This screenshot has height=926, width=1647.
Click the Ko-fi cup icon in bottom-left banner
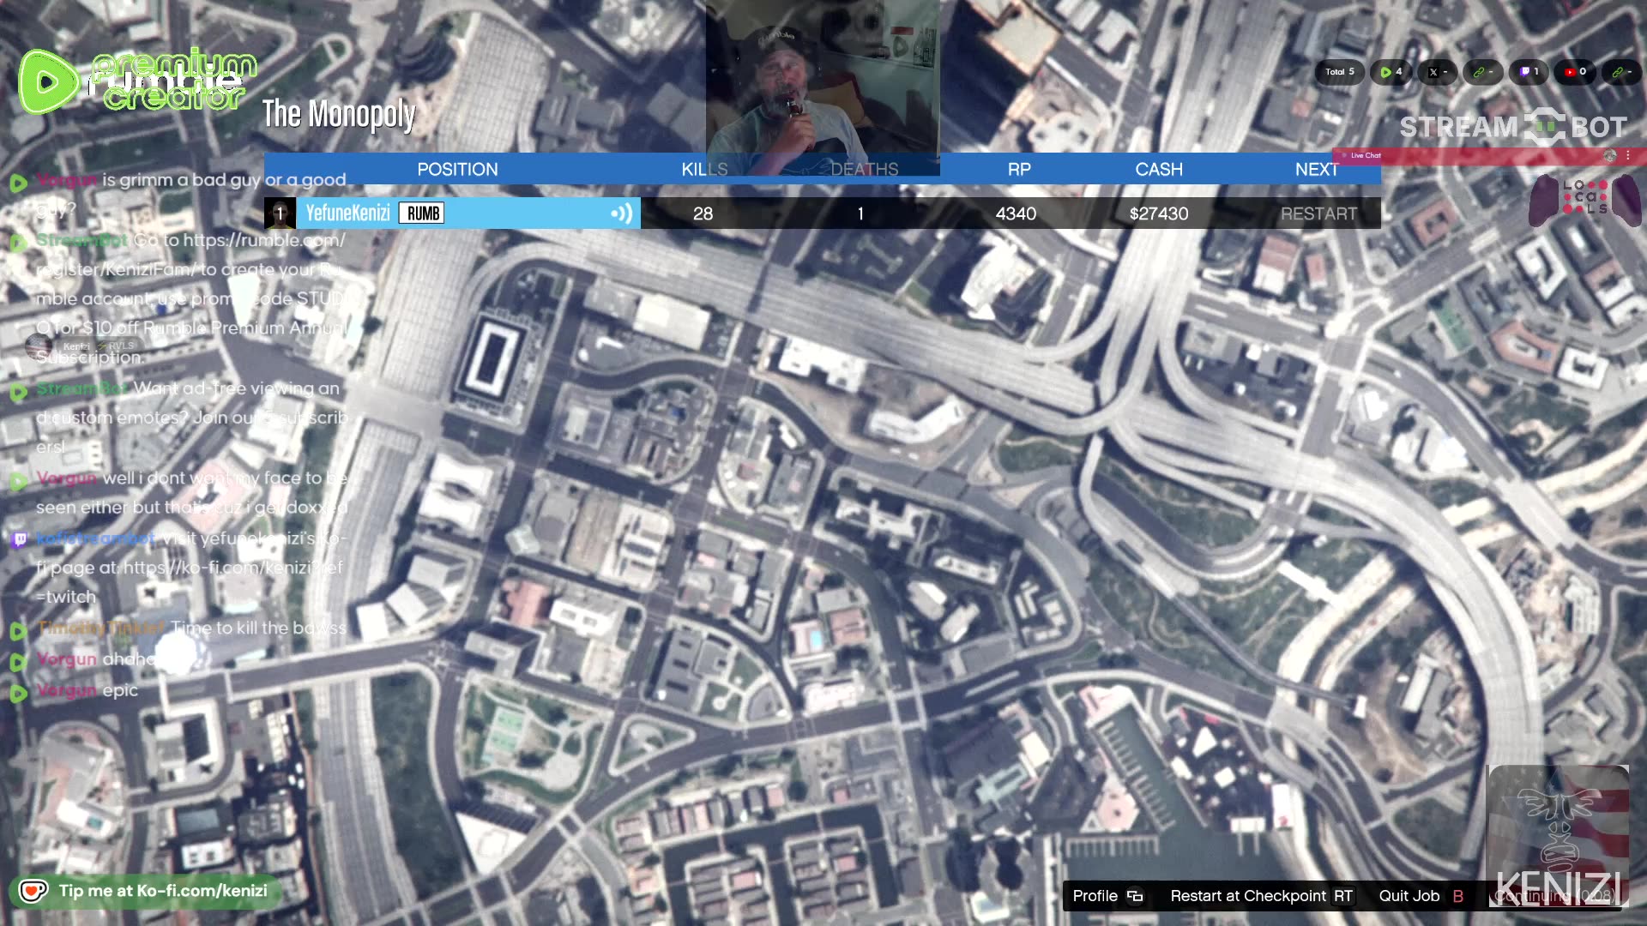32,891
